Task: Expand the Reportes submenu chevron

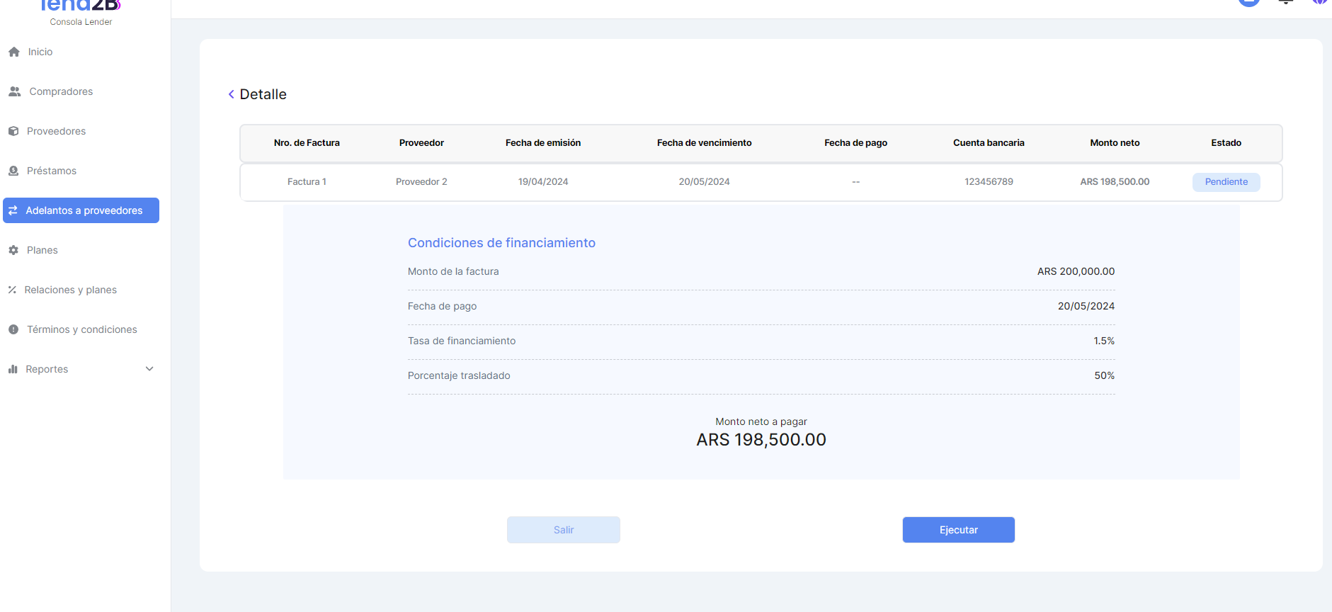Action: click(149, 369)
